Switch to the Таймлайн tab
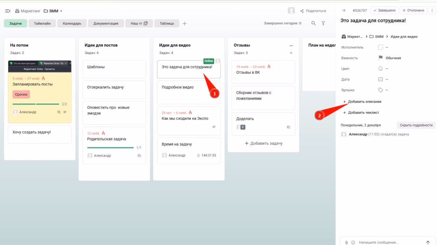437x245 pixels. pyautogui.click(x=42, y=24)
